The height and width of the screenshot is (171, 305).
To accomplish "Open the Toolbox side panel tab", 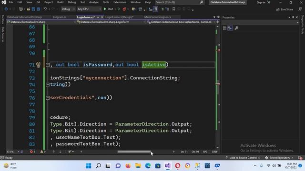I will point(2,19).
